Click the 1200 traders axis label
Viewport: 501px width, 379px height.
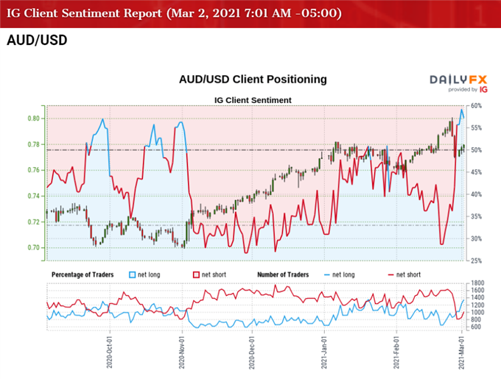click(x=477, y=305)
